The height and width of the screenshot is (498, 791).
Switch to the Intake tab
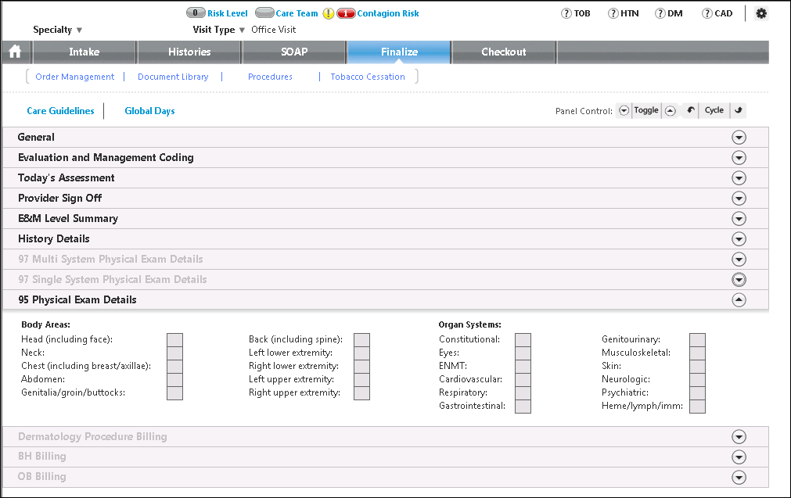click(x=84, y=52)
